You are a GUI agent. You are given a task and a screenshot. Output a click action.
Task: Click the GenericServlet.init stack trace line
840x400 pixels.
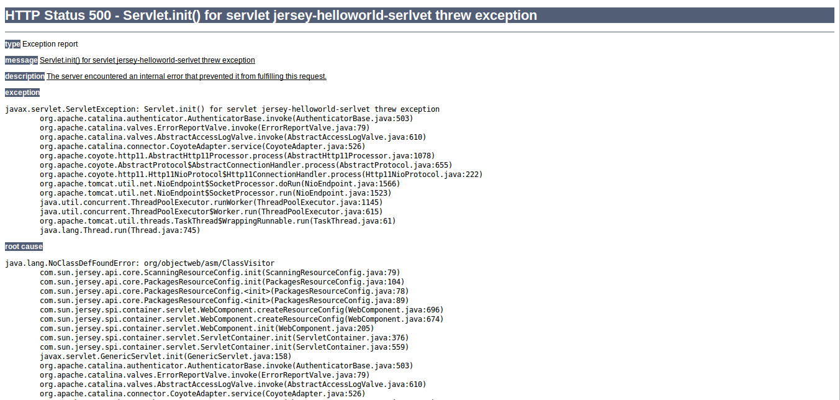[165, 357]
